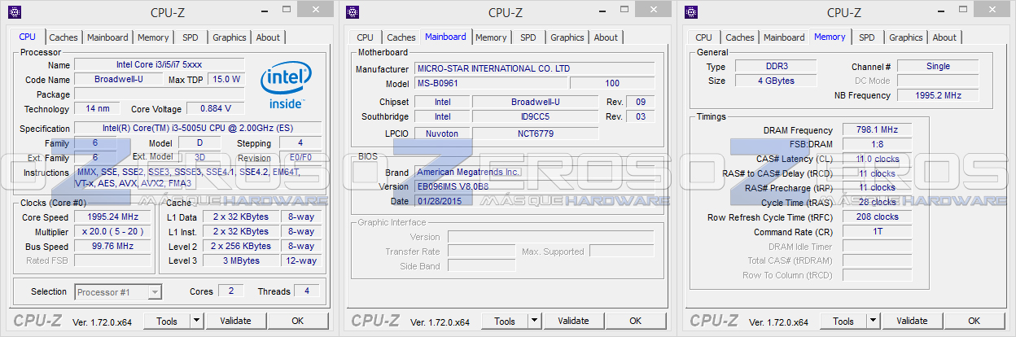Open SPD tab in CPU window

pos(190,37)
